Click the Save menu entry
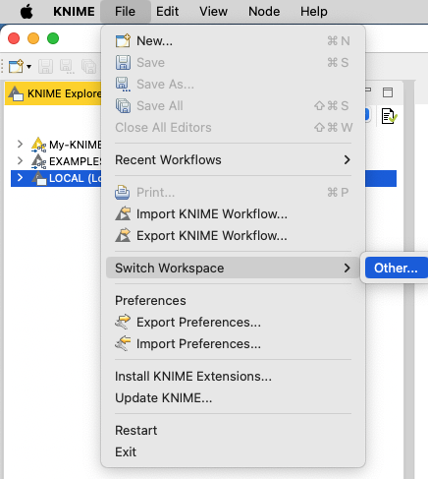 pyautogui.click(x=233, y=63)
